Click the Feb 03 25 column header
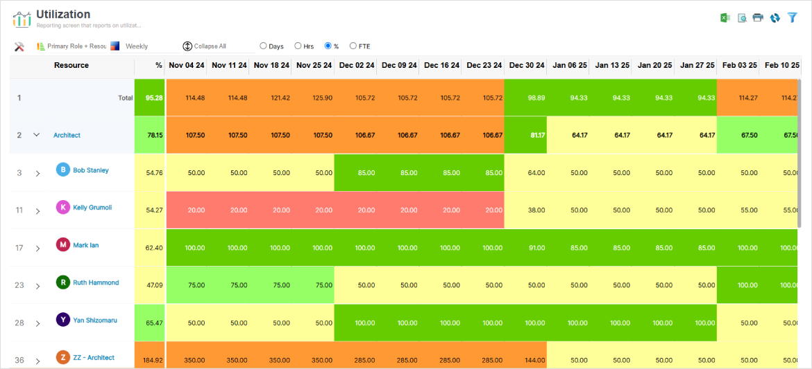Image resolution: width=812 pixels, height=369 pixels. pos(738,66)
